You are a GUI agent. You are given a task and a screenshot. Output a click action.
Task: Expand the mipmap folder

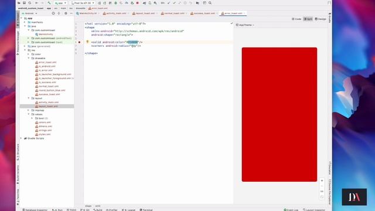pyautogui.click(x=29, y=110)
